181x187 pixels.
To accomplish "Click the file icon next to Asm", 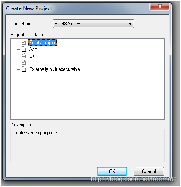I will click(x=24, y=49).
